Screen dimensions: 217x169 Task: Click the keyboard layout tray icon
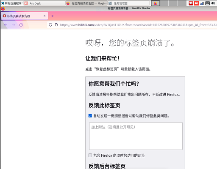click(208, 3)
